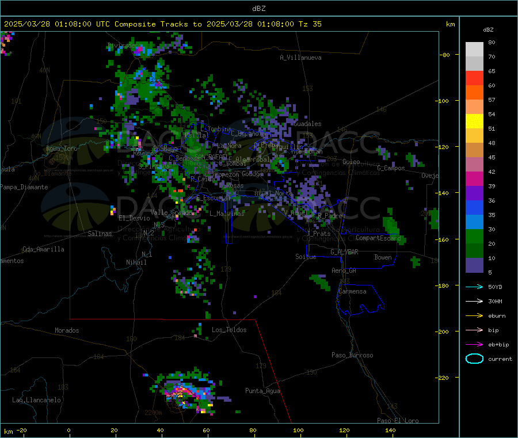The width and height of the screenshot is (518, 438).
Task: Click the yellow eburn arrow legend icon
Action: (474, 315)
